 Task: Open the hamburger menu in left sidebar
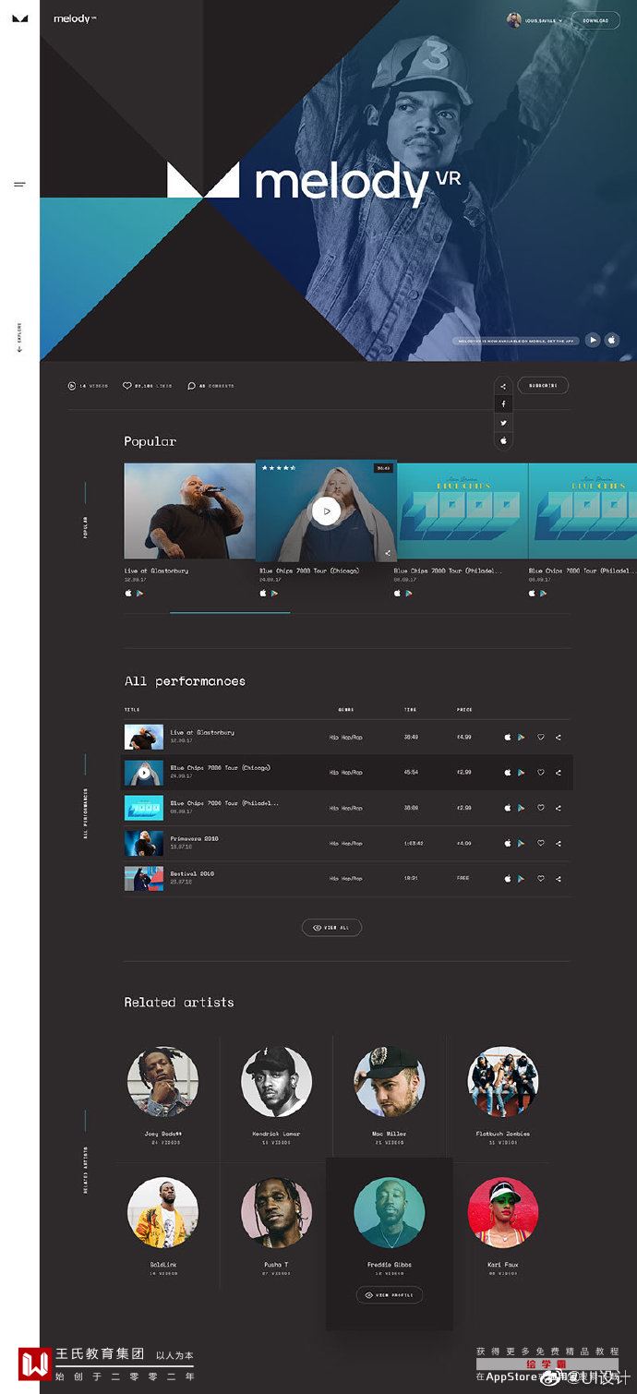click(19, 185)
